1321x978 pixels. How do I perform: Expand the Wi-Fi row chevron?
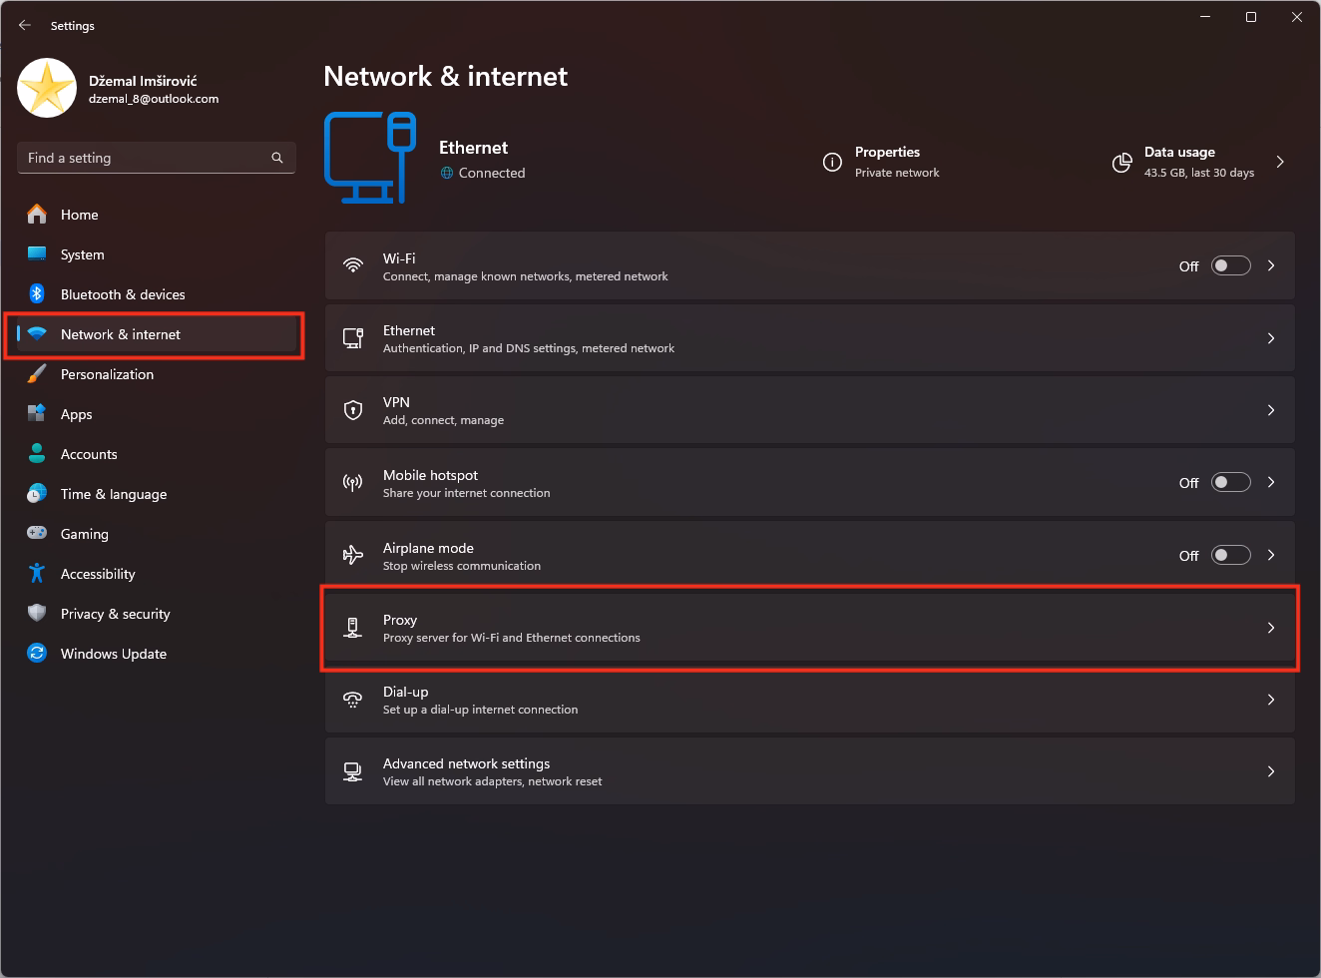(x=1271, y=265)
